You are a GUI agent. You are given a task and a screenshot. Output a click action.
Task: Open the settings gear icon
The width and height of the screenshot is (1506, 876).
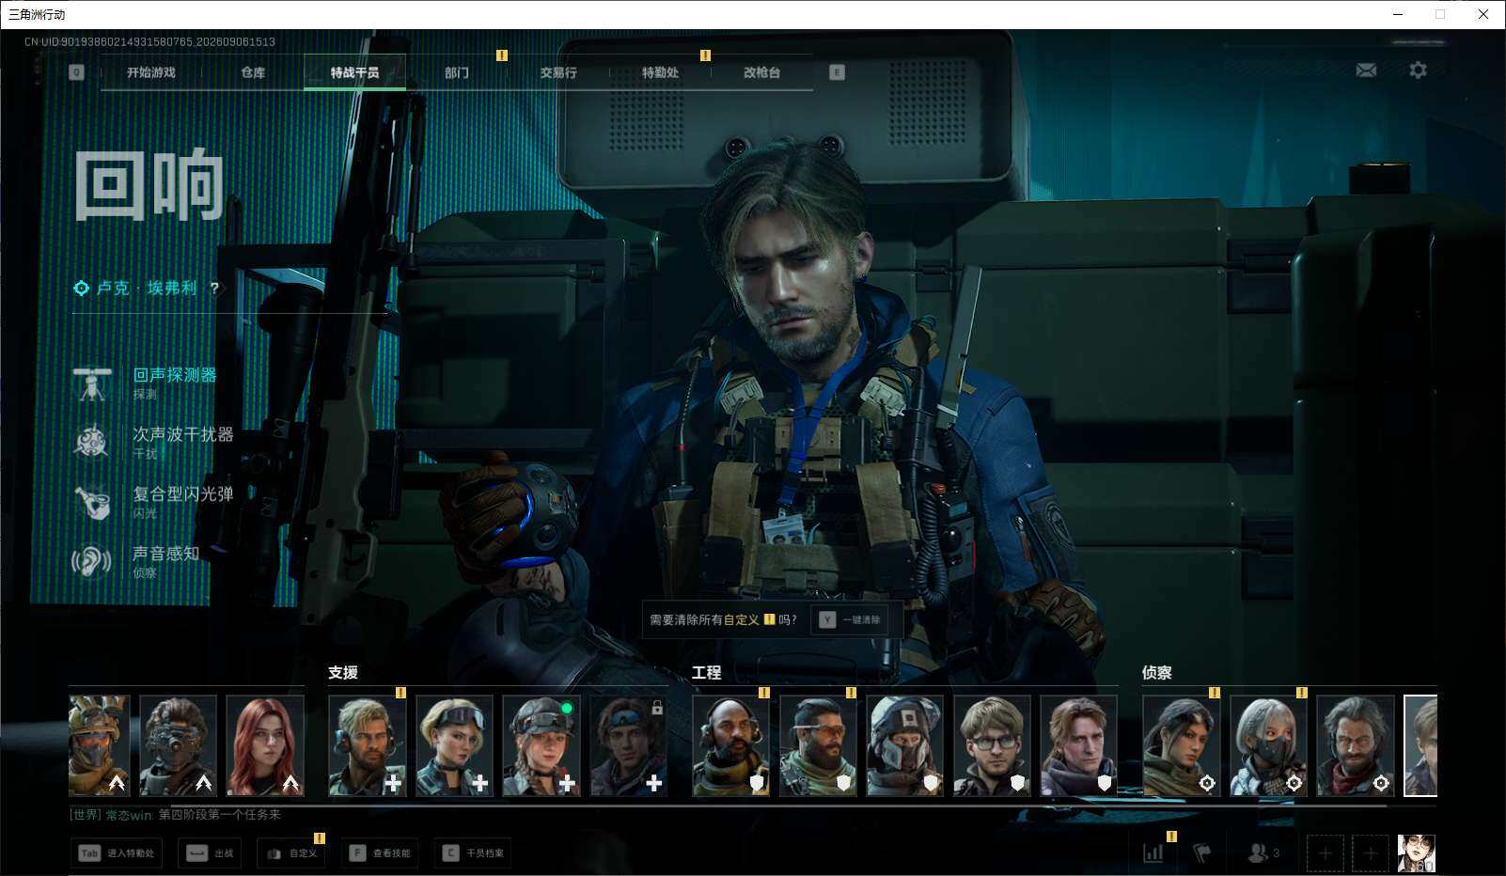tap(1418, 70)
